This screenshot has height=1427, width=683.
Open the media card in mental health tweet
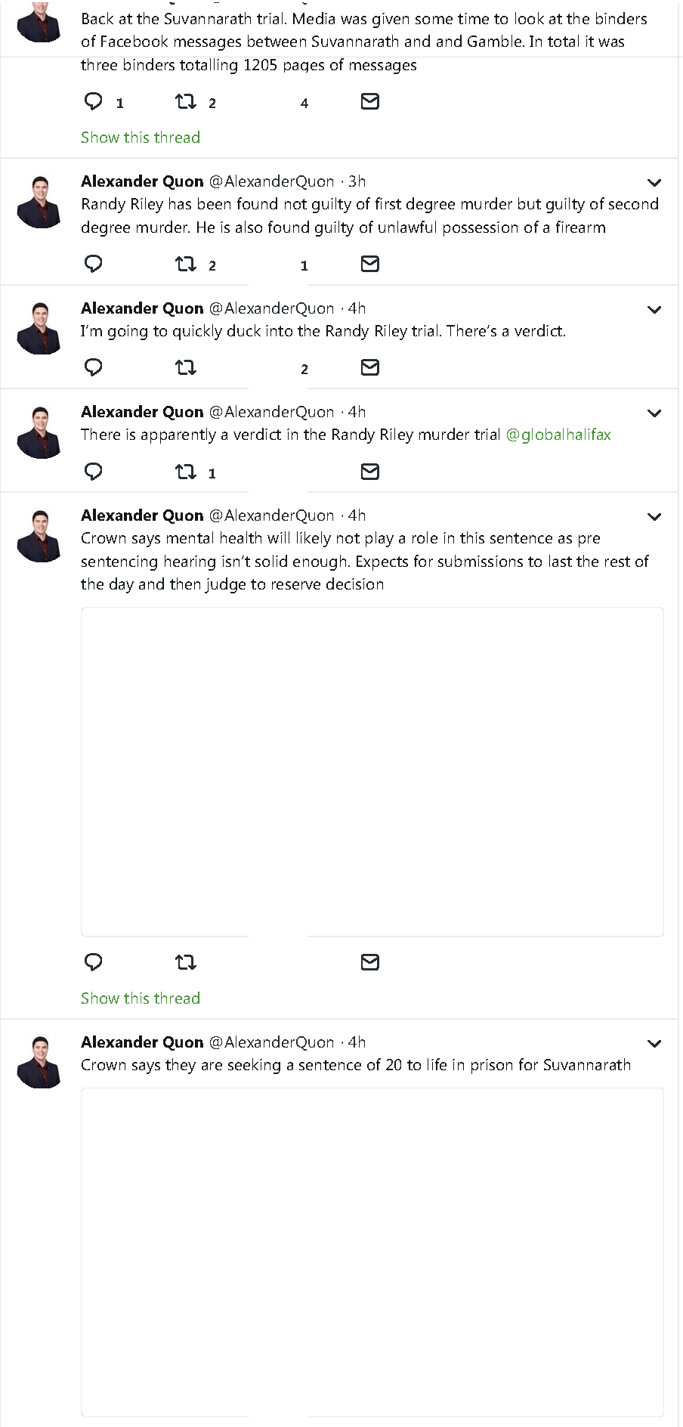click(x=372, y=772)
